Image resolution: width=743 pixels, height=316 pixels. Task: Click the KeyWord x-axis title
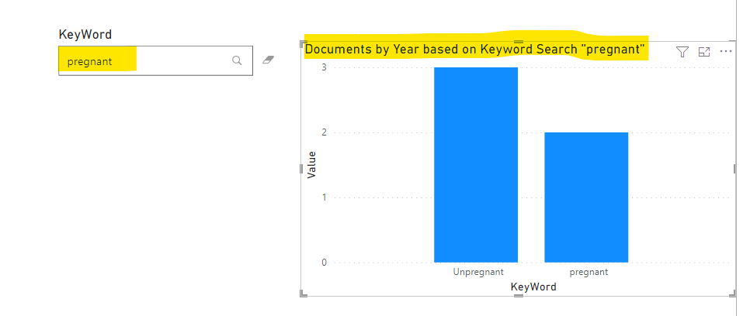(533, 287)
